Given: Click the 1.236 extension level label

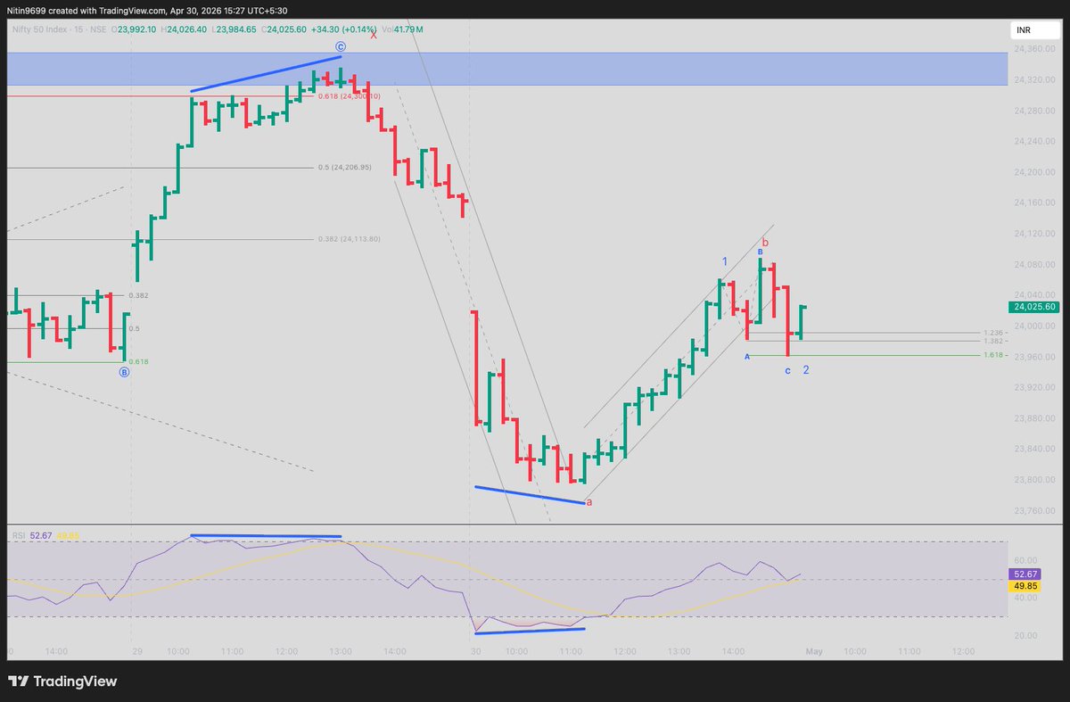Looking at the screenshot, I should point(992,333).
